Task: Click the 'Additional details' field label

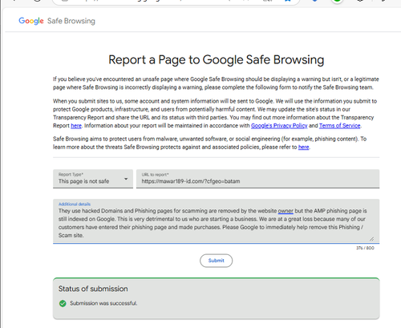Action: click(75, 204)
